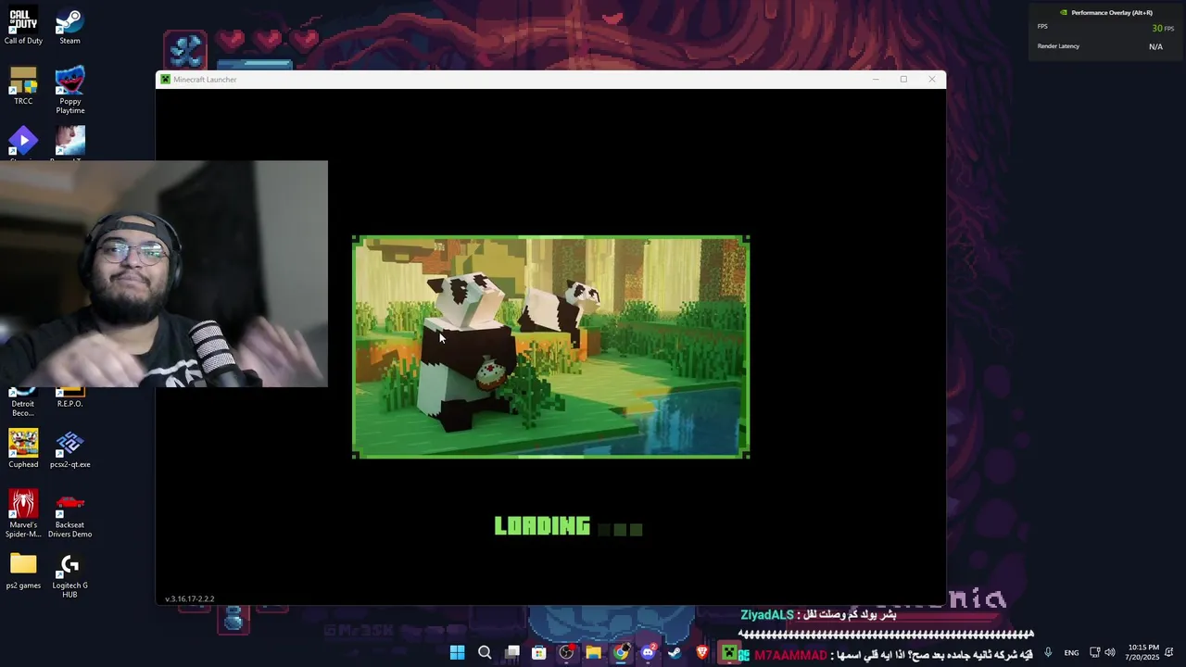Open Microsoft Store from taskbar
This screenshot has height=667, width=1186.
538,653
